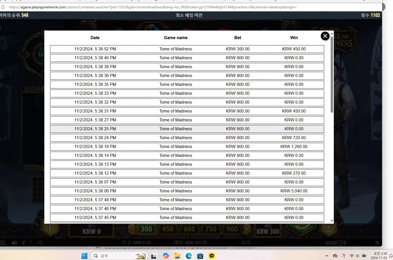This screenshot has width=393, height=260.
Task: Select the 450 bet value
Action: click(168, 229)
